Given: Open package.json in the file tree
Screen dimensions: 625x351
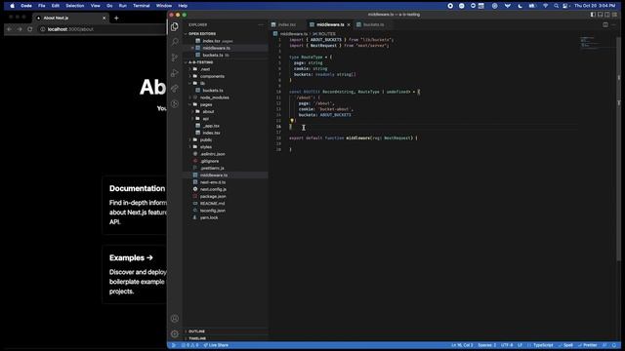Looking at the screenshot, I should click(x=226, y=197).
